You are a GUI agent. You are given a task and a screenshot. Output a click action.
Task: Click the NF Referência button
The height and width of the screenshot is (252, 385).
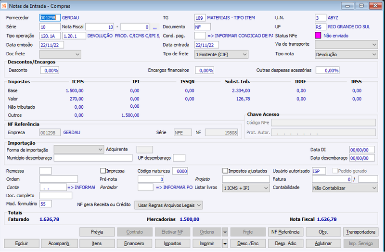coord(285,232)
